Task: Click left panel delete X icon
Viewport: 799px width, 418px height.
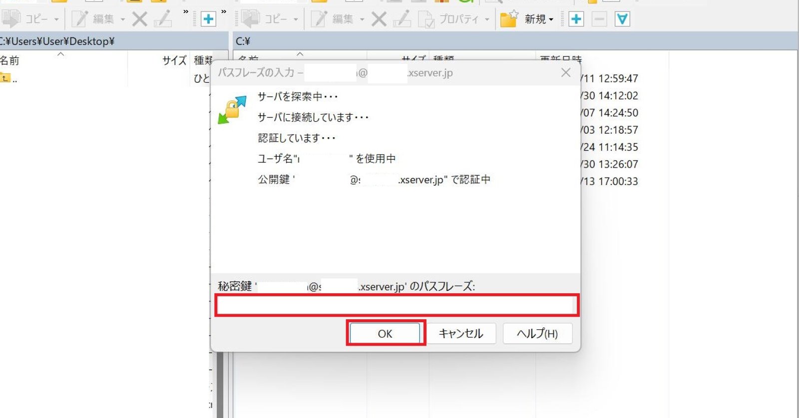Action: [140, 19]
